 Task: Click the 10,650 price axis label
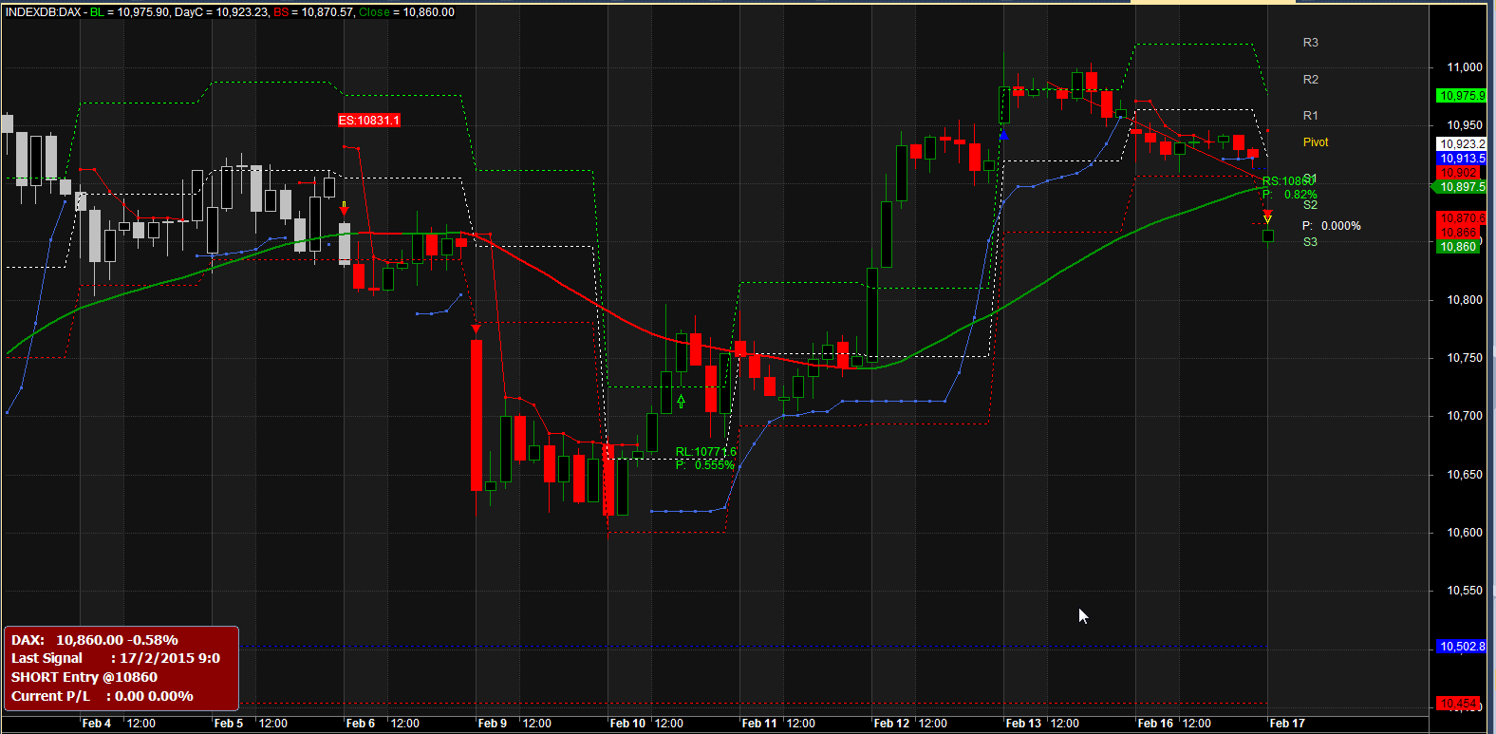click(x=1465, y=475)
